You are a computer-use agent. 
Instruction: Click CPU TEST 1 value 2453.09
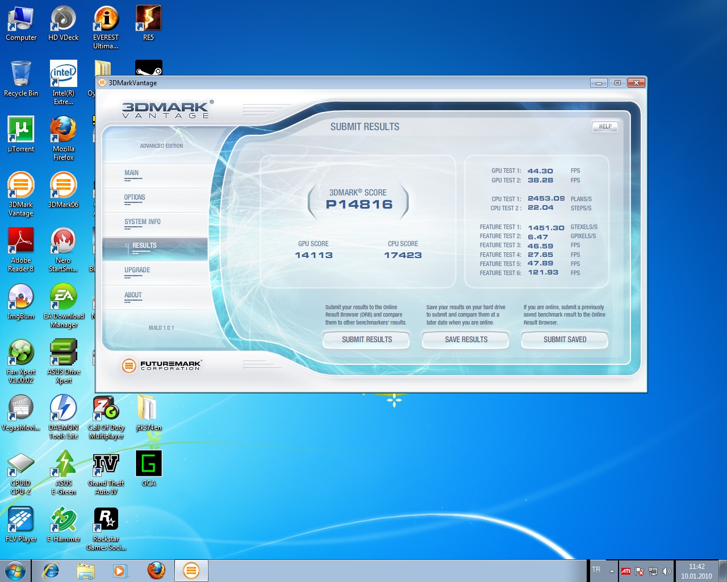point(546,198)
